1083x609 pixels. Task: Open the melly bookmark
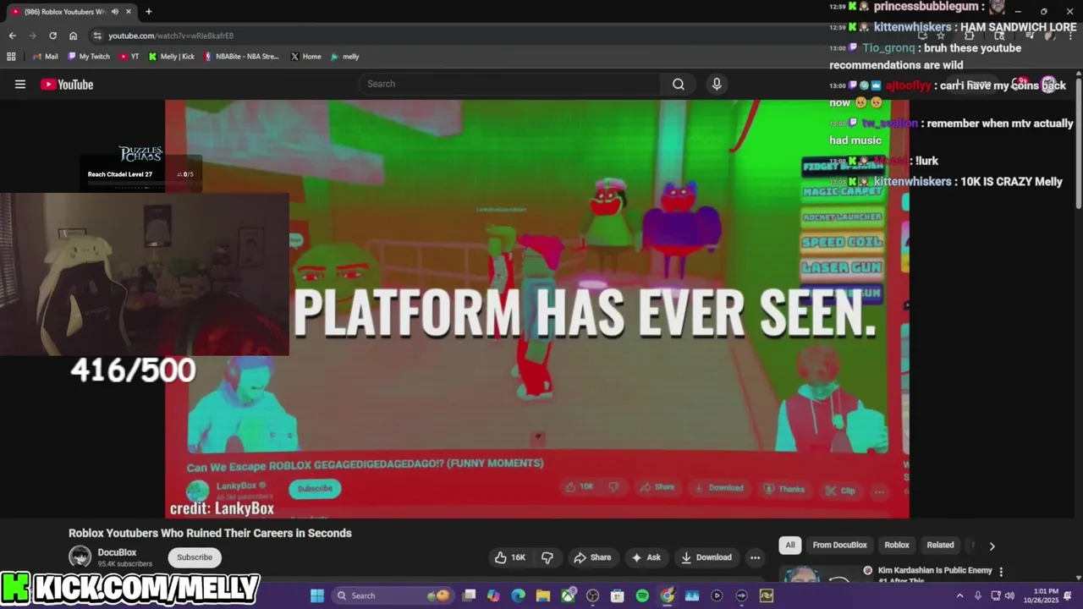click(345, 57)
